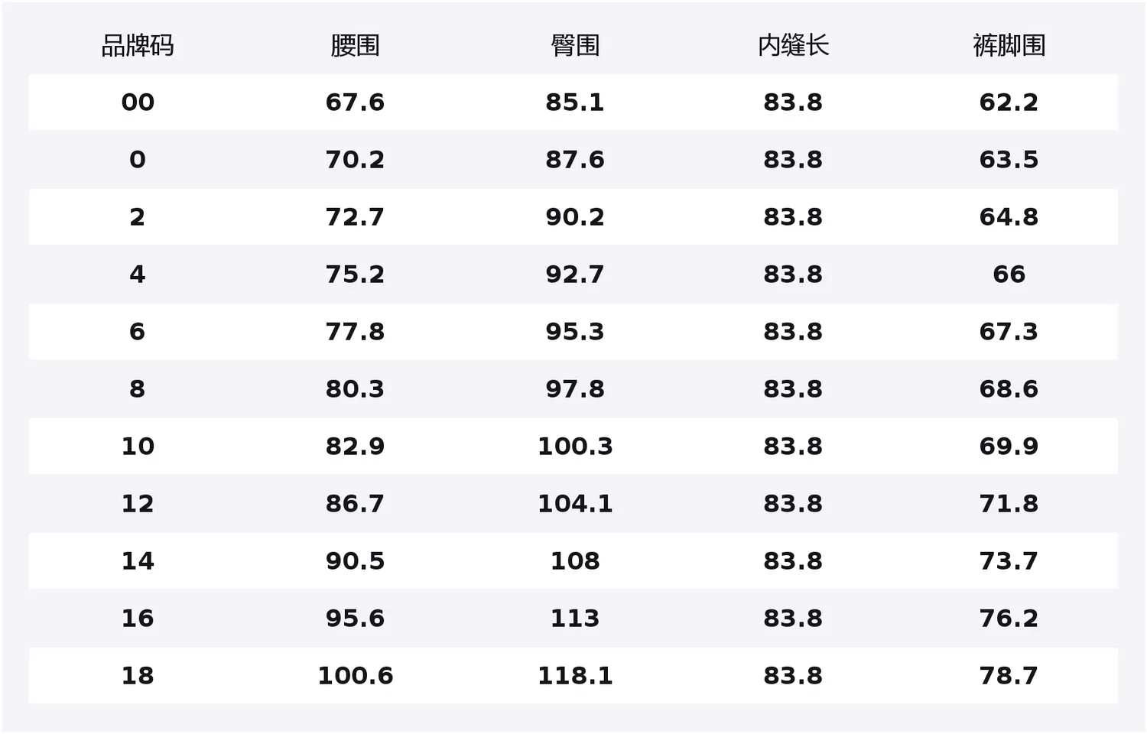This screenshot has width=1147, height=734.
Task: Select hip value 118.1
Action: (x=575, y=676)
